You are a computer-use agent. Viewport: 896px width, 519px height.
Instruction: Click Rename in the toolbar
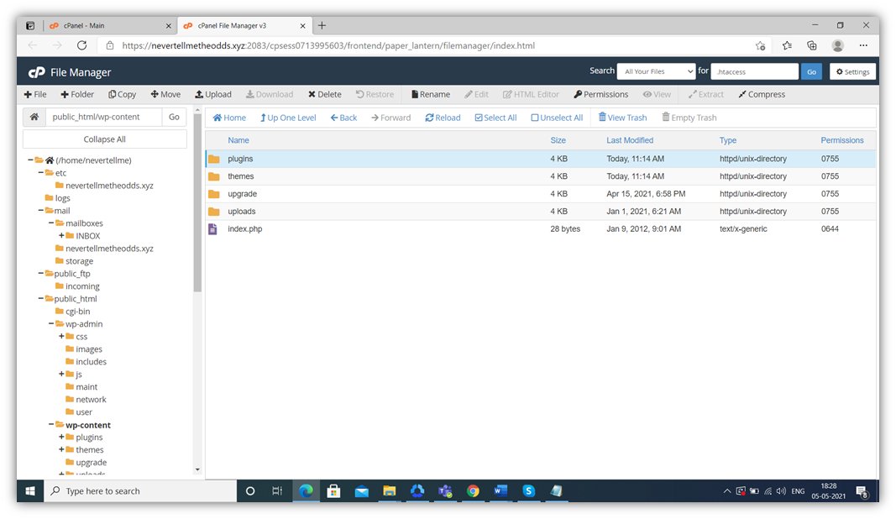point(430,94)
